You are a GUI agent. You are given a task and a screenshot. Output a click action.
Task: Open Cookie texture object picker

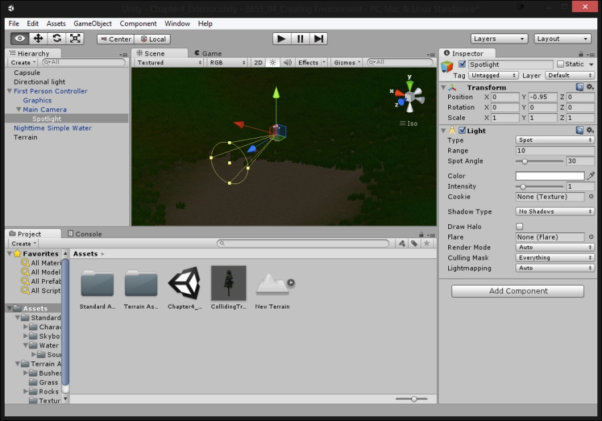591,197
